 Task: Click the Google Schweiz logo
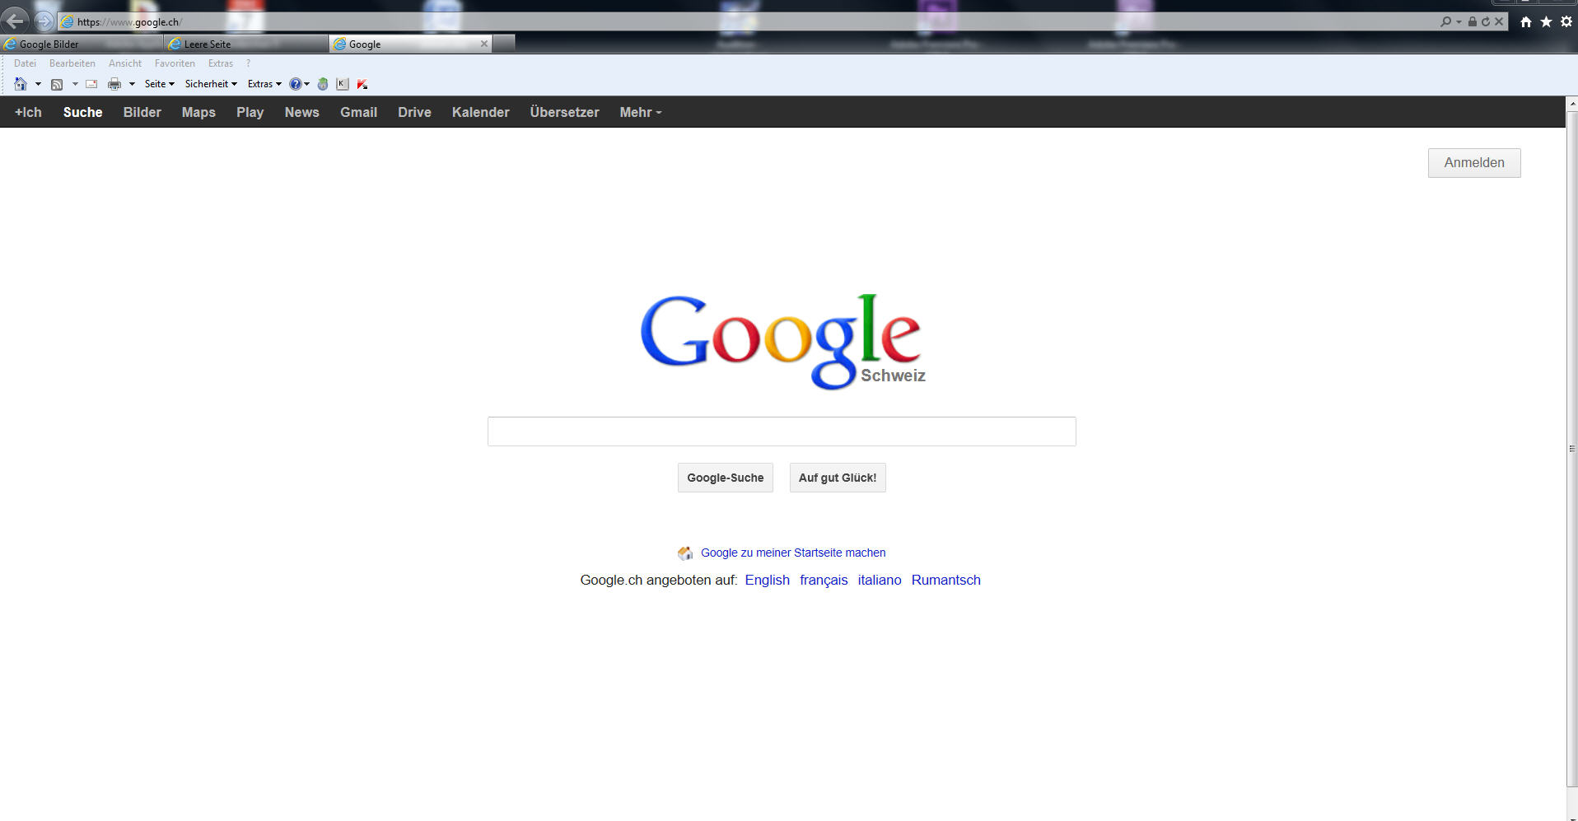tap(782, 341)
